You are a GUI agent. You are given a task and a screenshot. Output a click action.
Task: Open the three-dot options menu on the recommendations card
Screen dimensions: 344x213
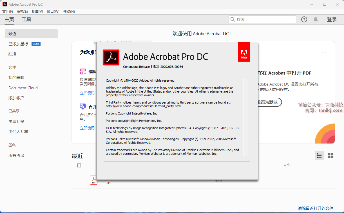(x=324, y=53)
